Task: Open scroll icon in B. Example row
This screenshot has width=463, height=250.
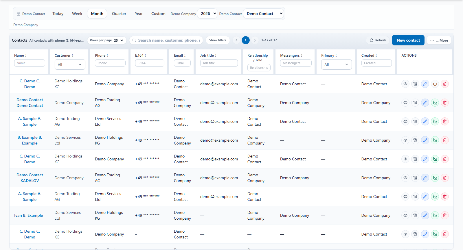Action: pyautogui.click(x=415, y=140)
